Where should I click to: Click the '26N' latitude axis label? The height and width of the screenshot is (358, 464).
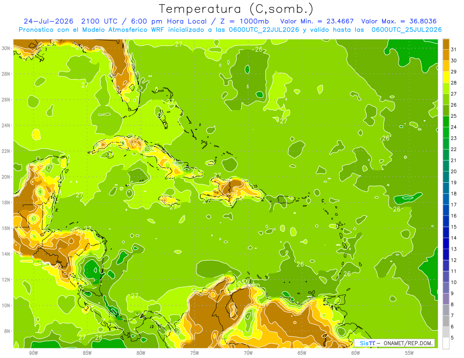tap(7, 99)
